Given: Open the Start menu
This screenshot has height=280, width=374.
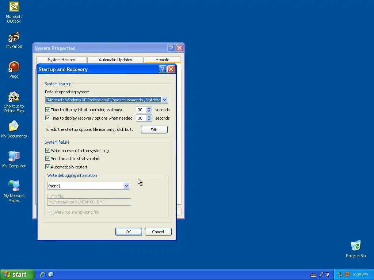Looking at the screenshot, I should click(x=18, y=275).
